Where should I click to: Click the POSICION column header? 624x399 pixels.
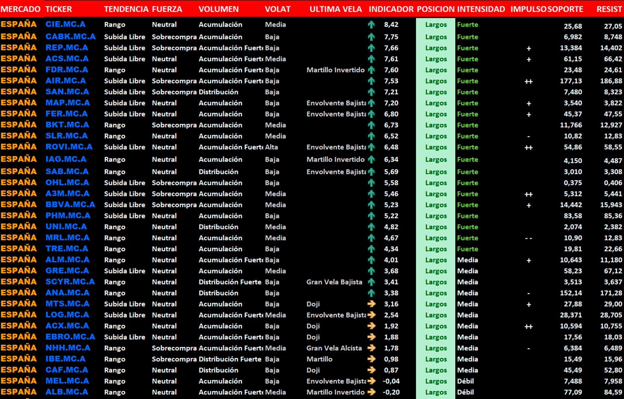click(x=435, y=9)
